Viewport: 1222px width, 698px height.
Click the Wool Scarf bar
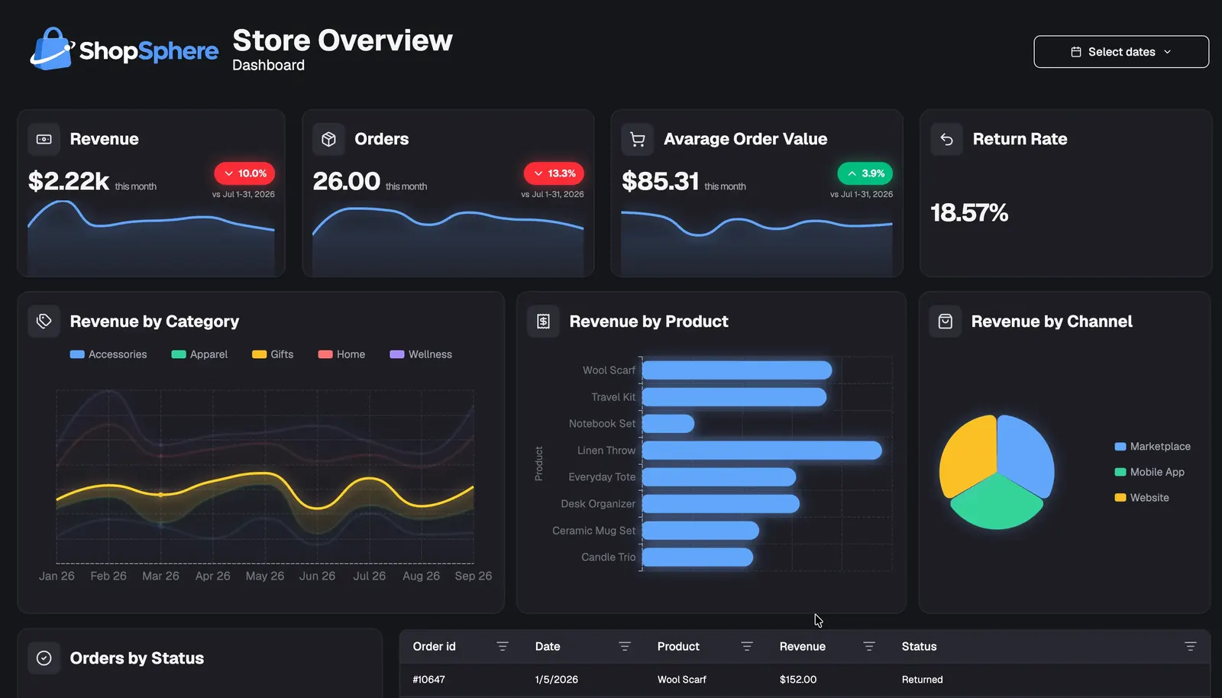[x=737, y=370]
